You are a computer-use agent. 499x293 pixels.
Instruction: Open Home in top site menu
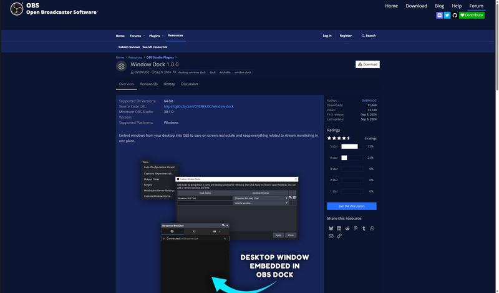[391, 6]
